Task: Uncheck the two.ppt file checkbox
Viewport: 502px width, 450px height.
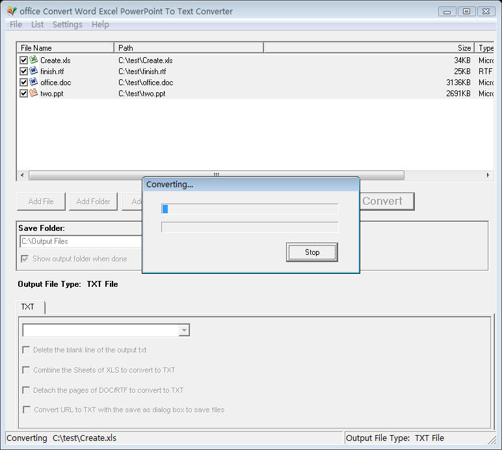Action: [23, 94]
